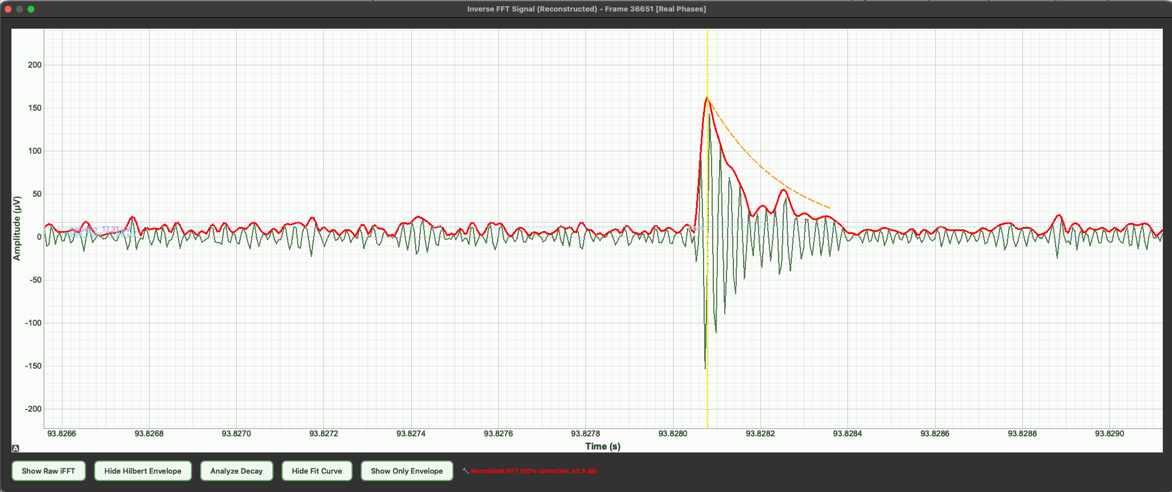The height and width of the screenshot is (492, 1172).
Task: Run the Analyze Decay function
Action: click(x=236, y=471)
